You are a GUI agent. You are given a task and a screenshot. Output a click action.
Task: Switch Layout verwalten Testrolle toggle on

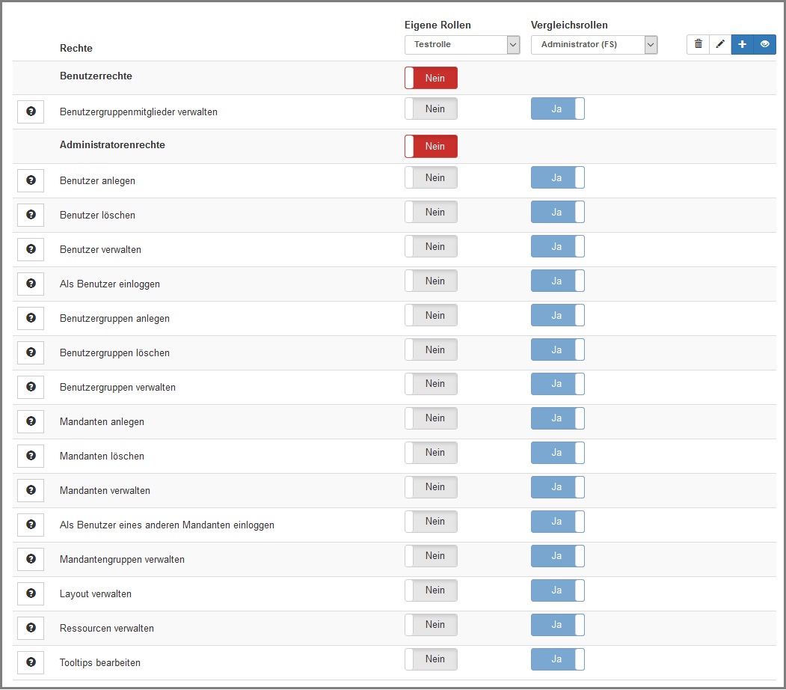tap(431, 590)
